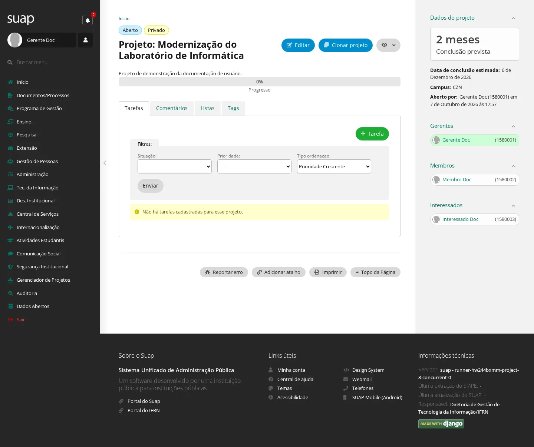
Task: Click the Topo da Página button
Action: point(375,272)
